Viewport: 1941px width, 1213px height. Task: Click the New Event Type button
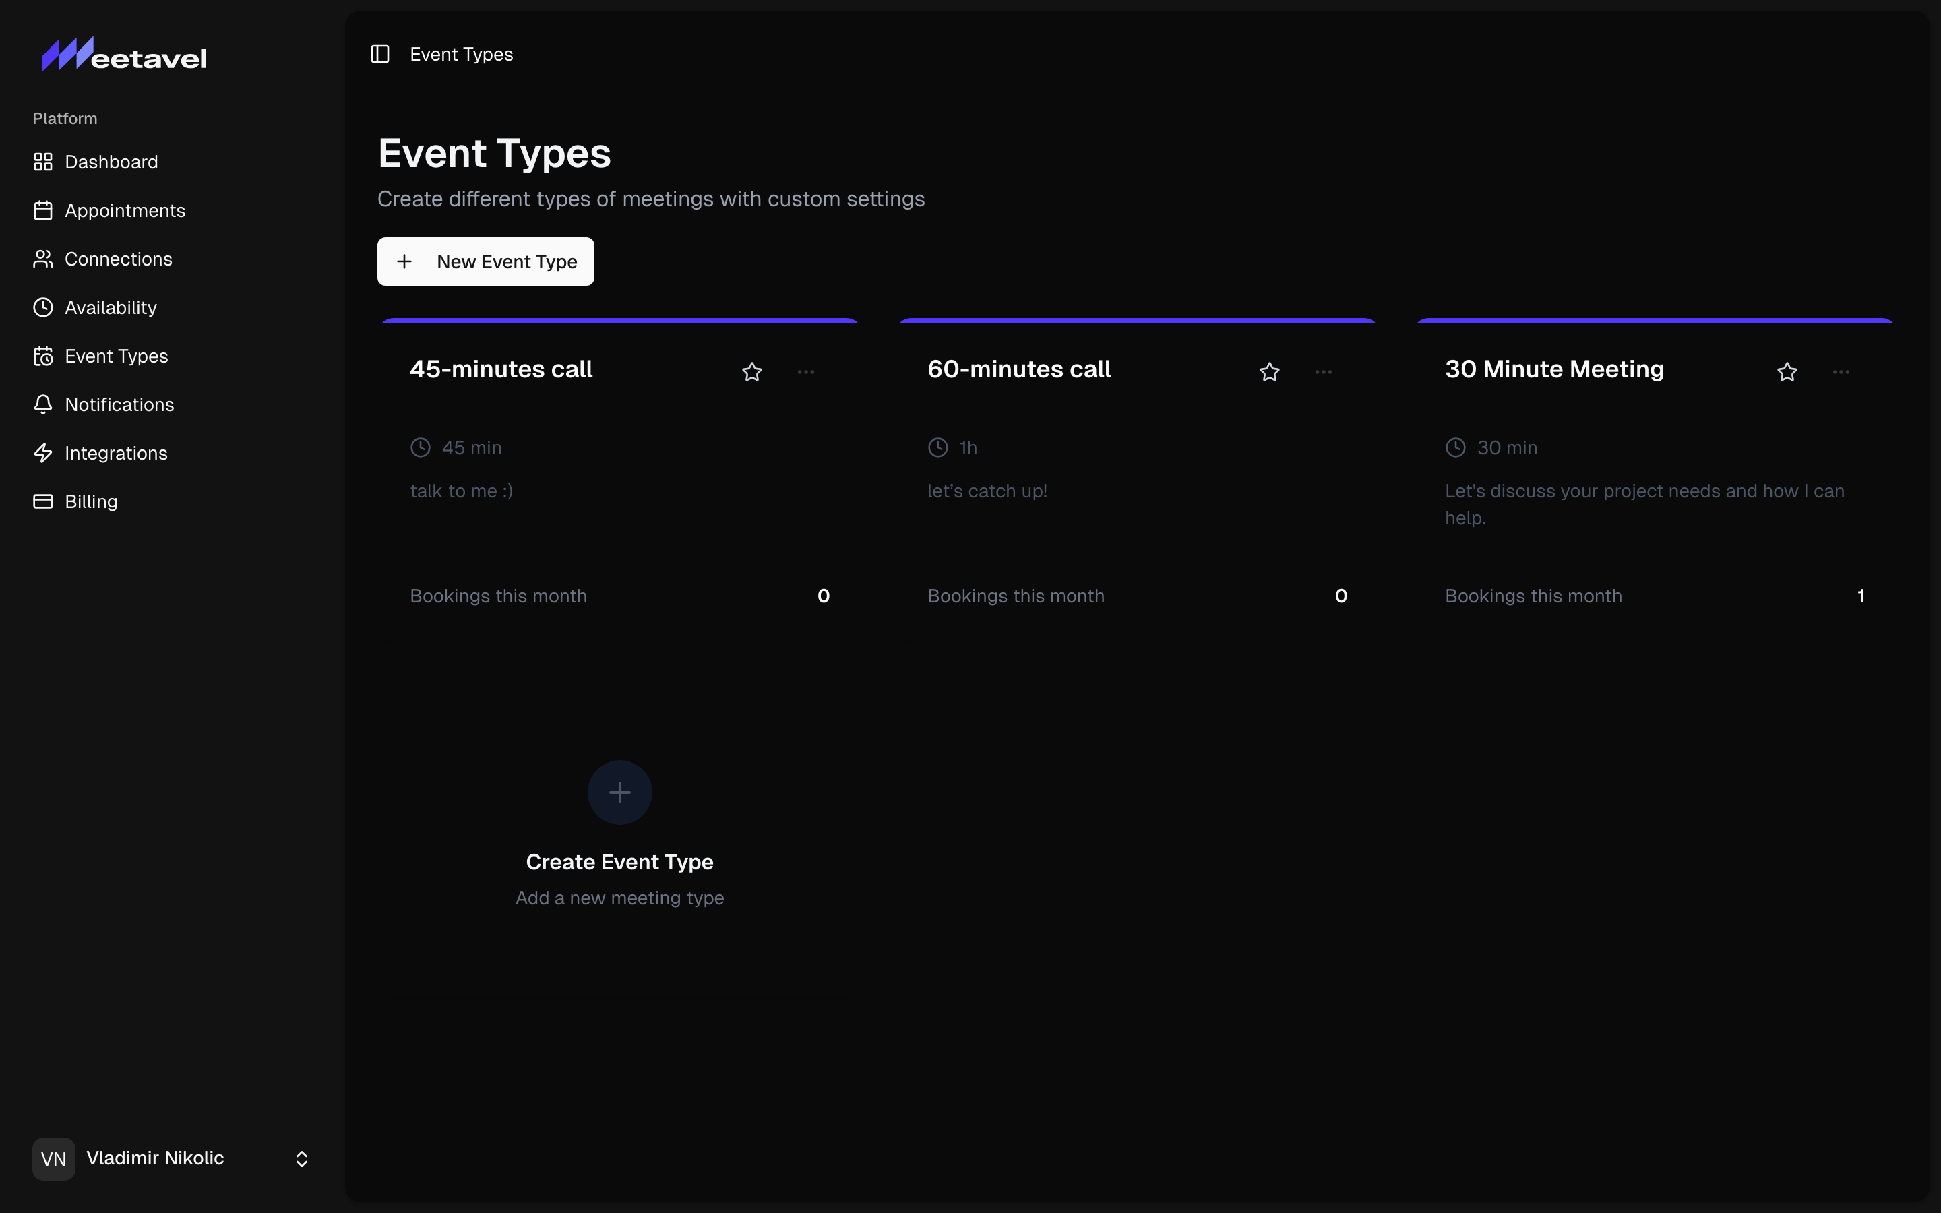pyautogui.click(x=485, y=261)
